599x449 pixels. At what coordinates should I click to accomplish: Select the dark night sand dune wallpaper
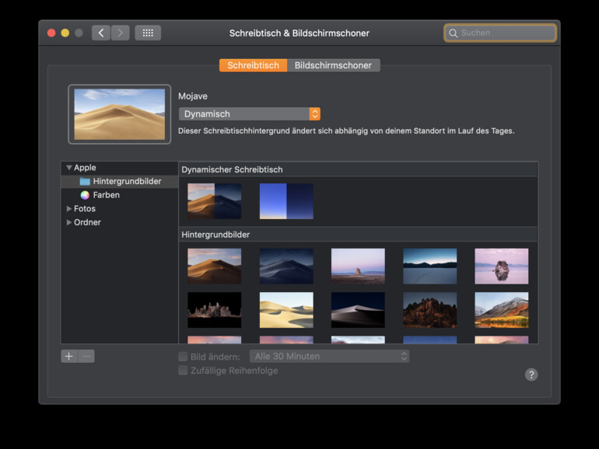(358, 310)
